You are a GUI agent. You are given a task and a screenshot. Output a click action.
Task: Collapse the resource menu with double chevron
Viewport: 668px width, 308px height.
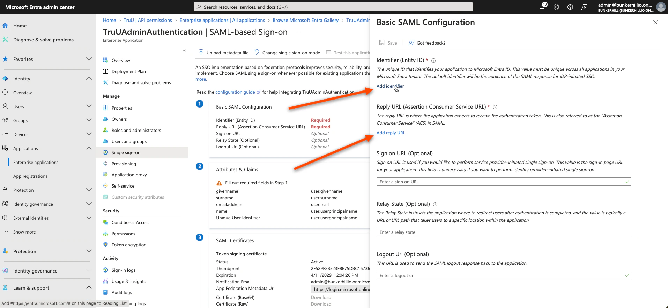tap(184, 50)
